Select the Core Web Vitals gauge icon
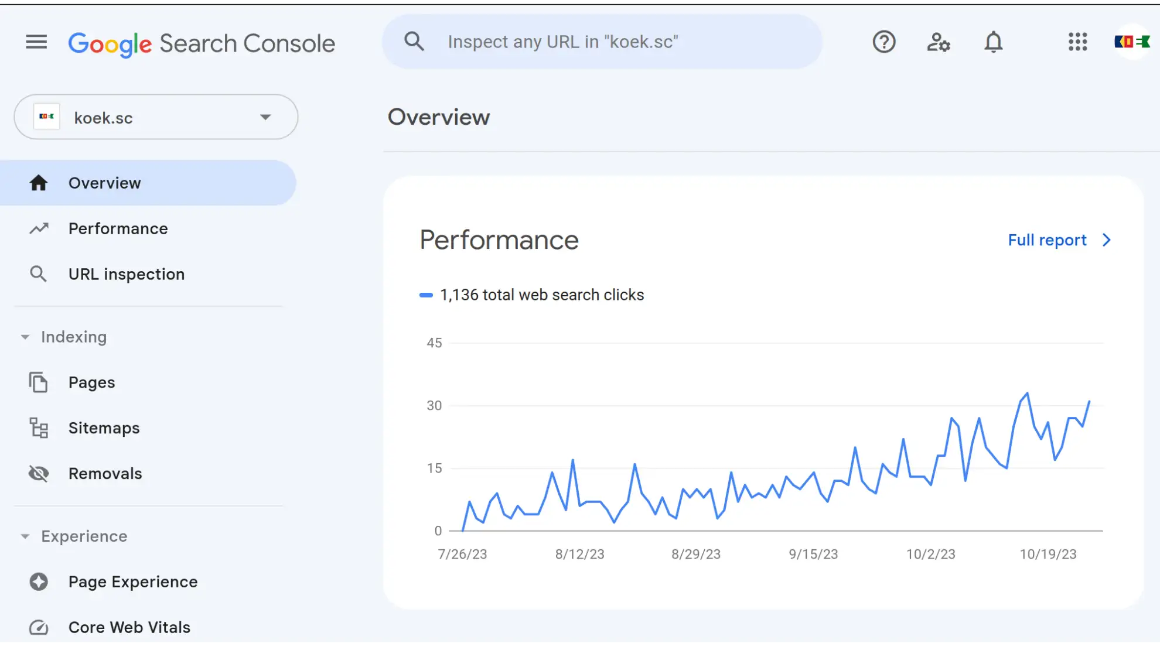1160x650 pixels. [38, 627]
